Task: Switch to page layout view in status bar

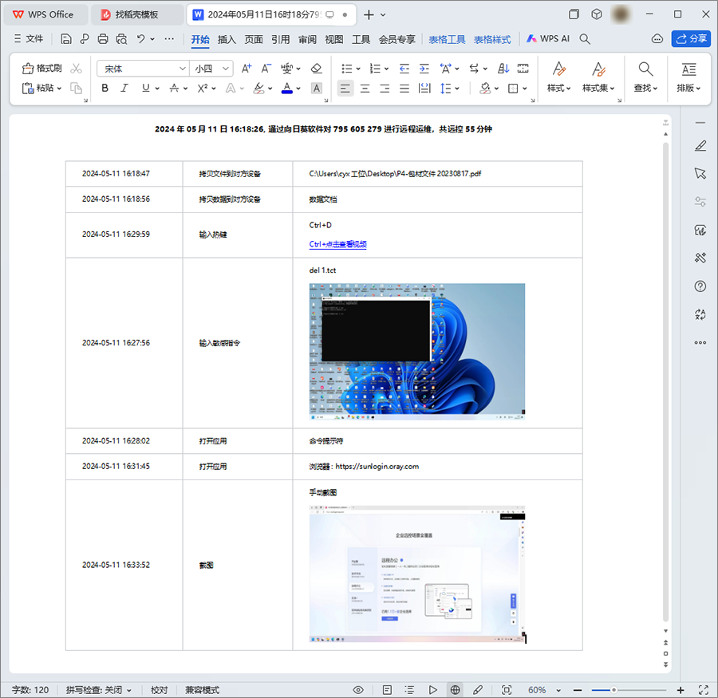Action: coord(387,690)
